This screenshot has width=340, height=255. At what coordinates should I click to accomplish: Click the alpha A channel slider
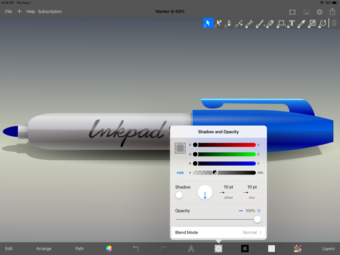point(224,172)
